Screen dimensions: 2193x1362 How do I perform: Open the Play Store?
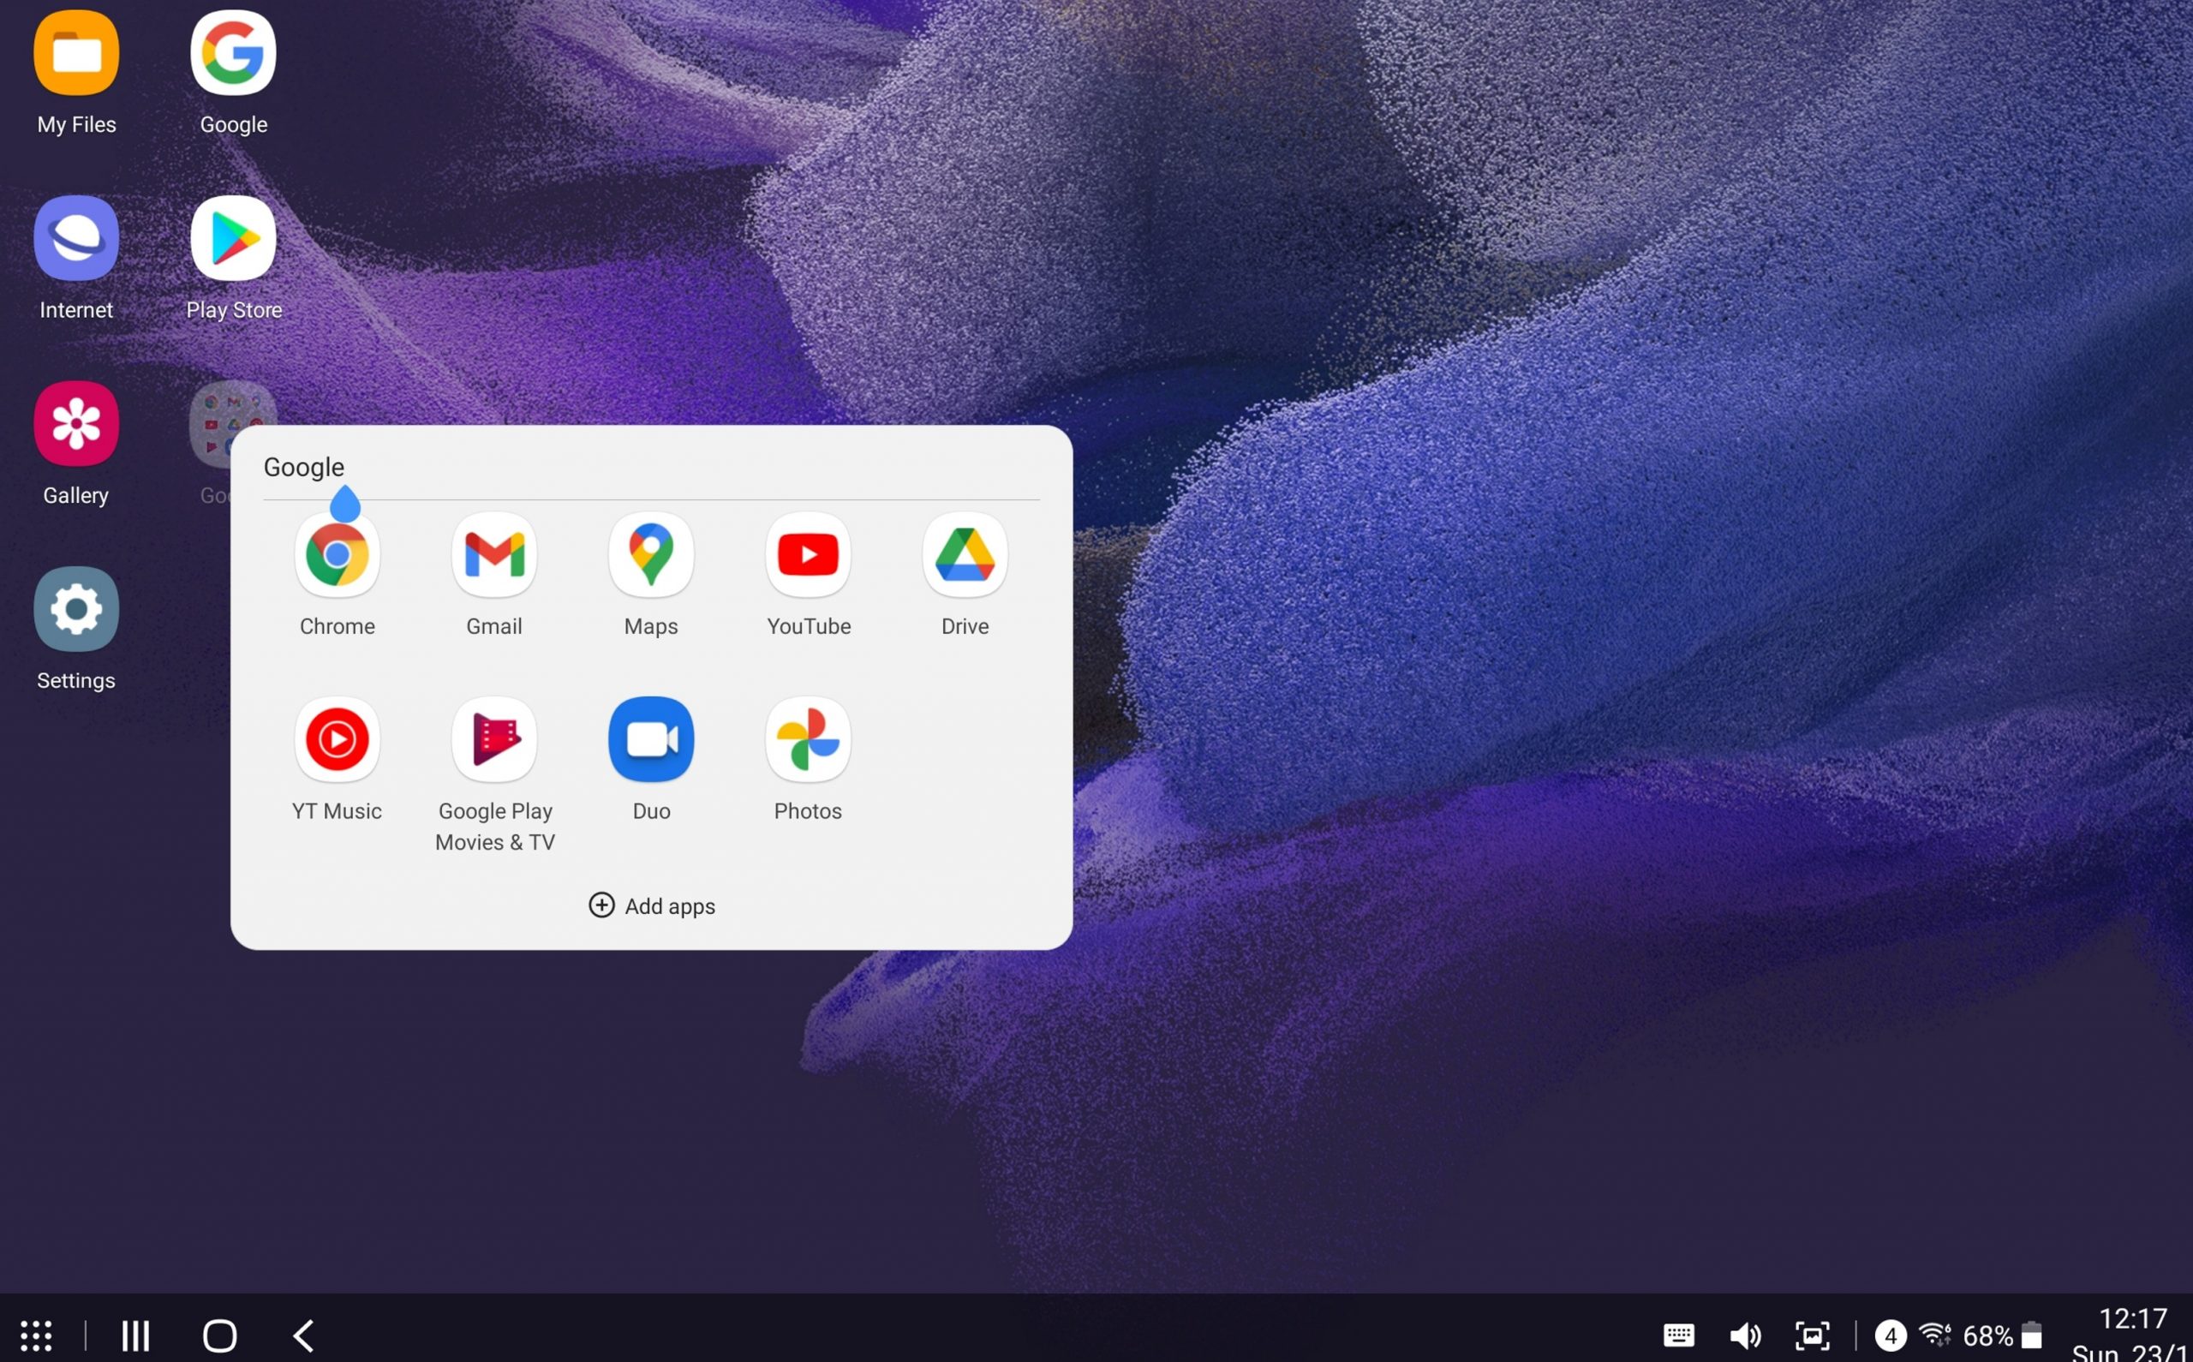pyautogui.click(x=233, y=239)
